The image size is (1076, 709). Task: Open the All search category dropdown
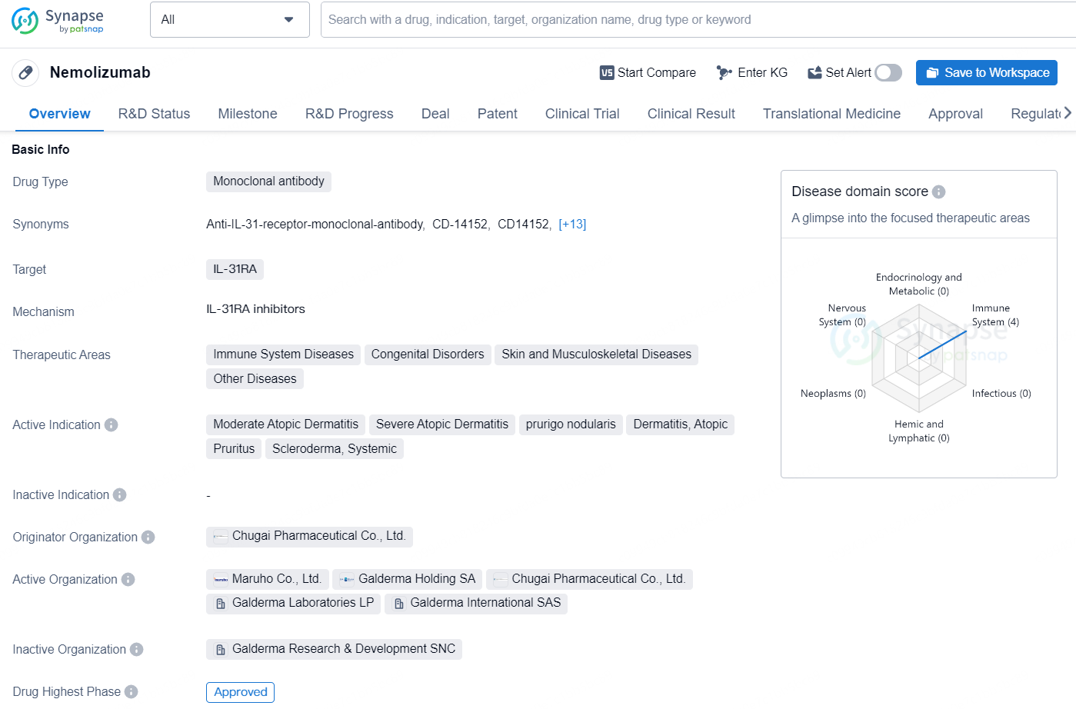(229, 20)
